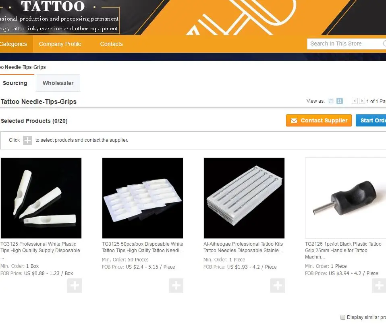
Task: Open the Company Profile page
Action: point(60,44)
